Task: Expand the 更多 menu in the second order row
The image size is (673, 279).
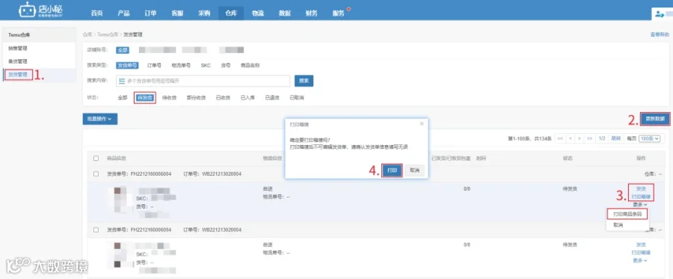Action: tap(640, 260)
